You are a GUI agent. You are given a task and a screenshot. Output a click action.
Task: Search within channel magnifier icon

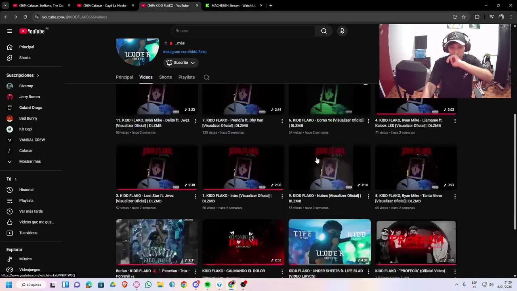(206, 77)
